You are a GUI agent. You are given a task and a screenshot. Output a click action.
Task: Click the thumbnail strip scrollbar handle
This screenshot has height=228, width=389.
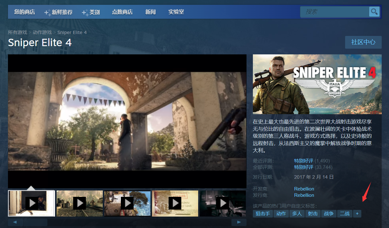coord(35,222)
